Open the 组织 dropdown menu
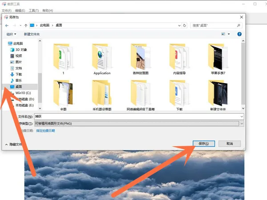 [x=11, y=34]
